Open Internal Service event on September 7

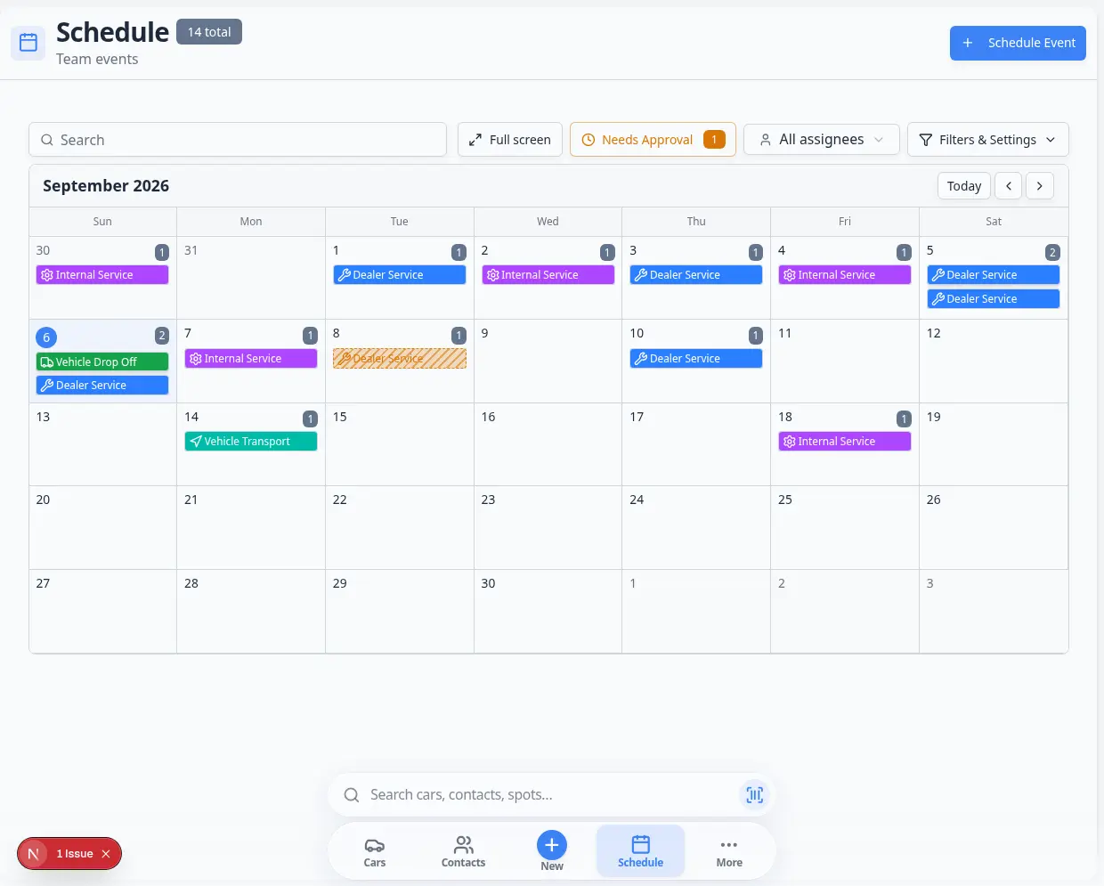click(x=251, y=358)
